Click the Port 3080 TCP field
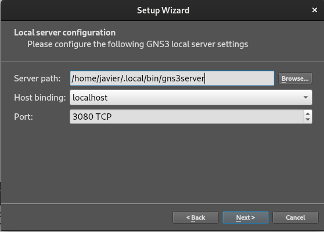Viewport: 324px width, 232px height. pyautogui.click(x=187, y=117)
